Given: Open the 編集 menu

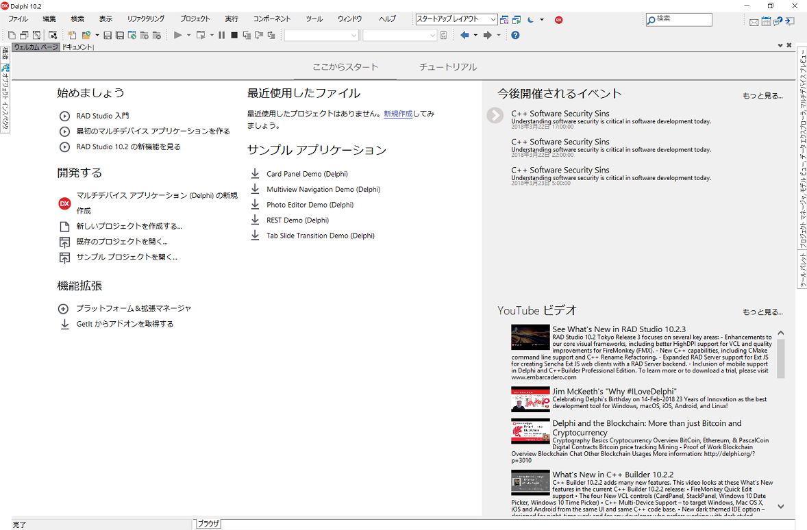Looking at the screenshot, I should pos(49,18).
